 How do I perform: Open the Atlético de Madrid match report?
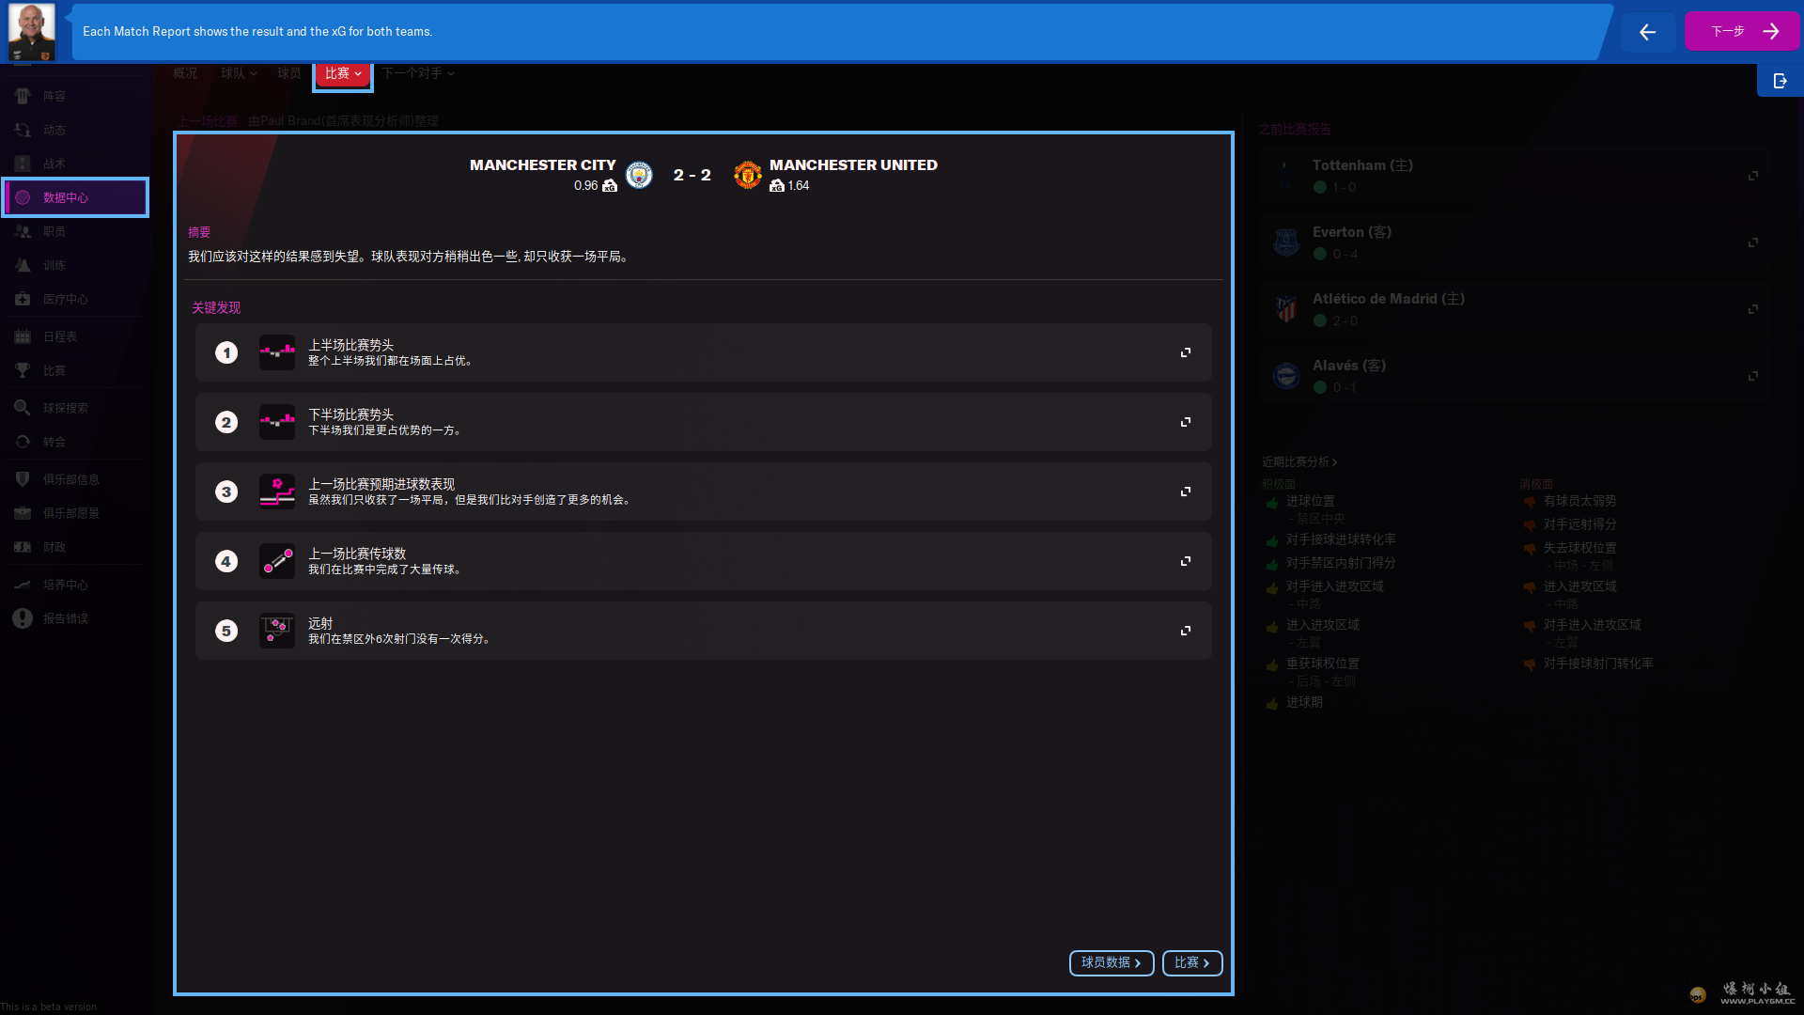coord(1516,309)
